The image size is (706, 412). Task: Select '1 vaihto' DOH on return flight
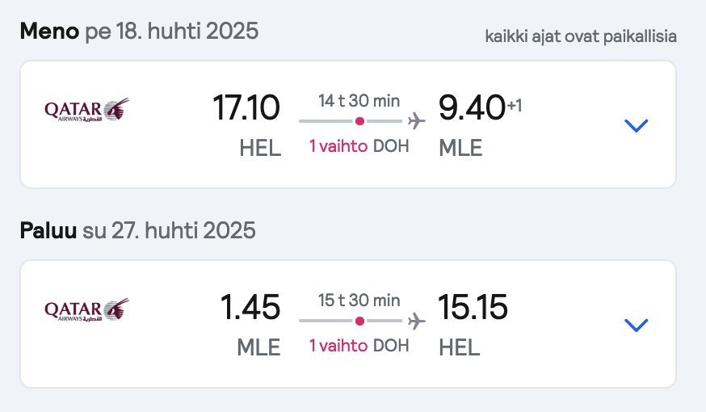point(359,346)
